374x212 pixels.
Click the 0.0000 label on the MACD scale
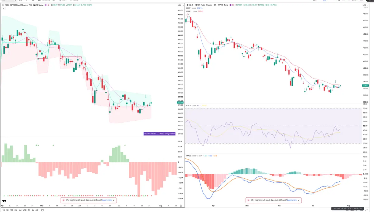click(x=366, y=174)
